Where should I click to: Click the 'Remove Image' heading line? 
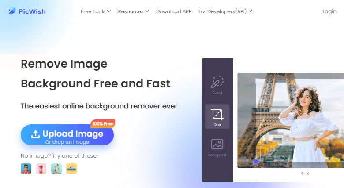[64, 64]
